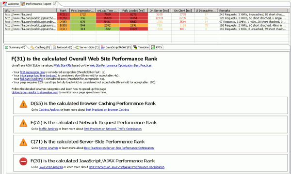
Task: Select the fifa.com/worldcup/standin... URL row
Action: tap(30, 22)
